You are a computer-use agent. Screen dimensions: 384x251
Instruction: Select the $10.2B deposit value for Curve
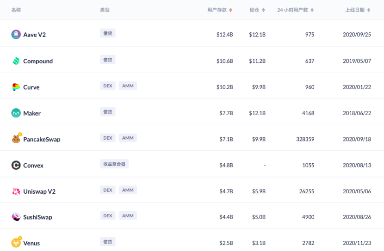tap(224, 87)
